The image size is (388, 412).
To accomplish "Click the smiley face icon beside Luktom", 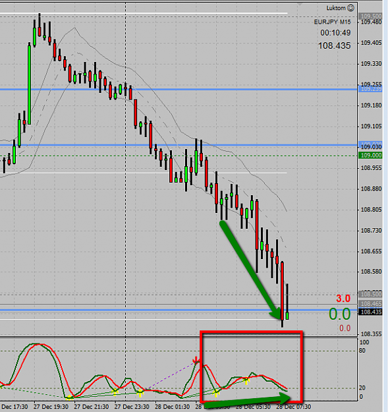I will [x=350, y=8].
